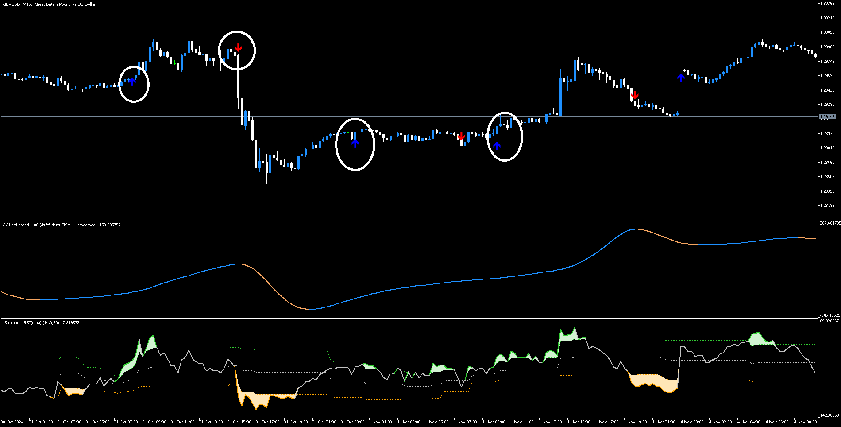
Task: Select the blue up arrow near 31 Oct 23:00
Action: coord(355,142)
